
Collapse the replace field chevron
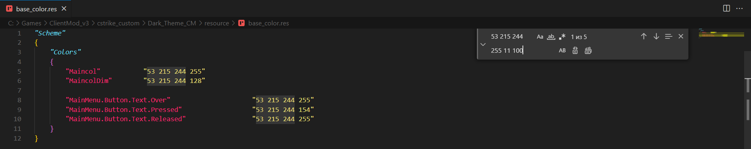click(x=483, y=44)
